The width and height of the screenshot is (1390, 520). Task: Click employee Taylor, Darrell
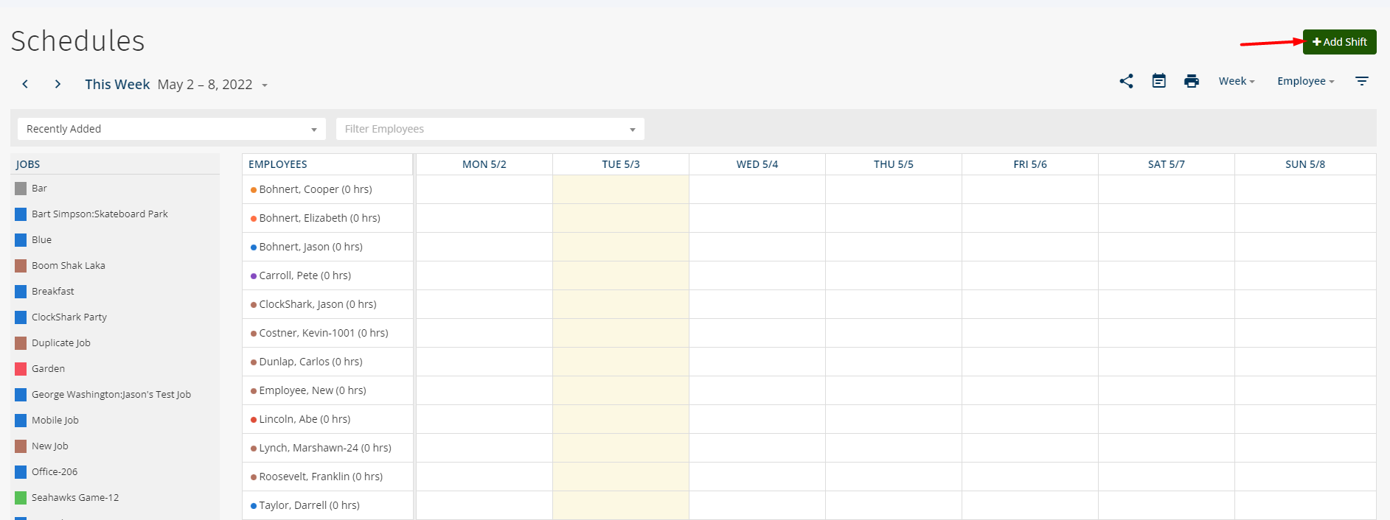tap(309, 505)
